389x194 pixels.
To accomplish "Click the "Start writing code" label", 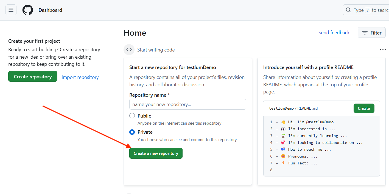I will click(x=156, y=50).
